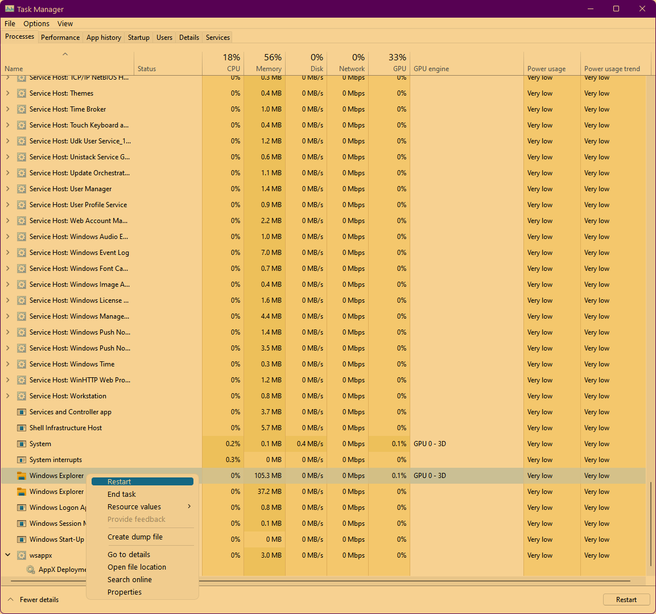
Task: Switch to the Startup tab
Action: pos(138,37)
